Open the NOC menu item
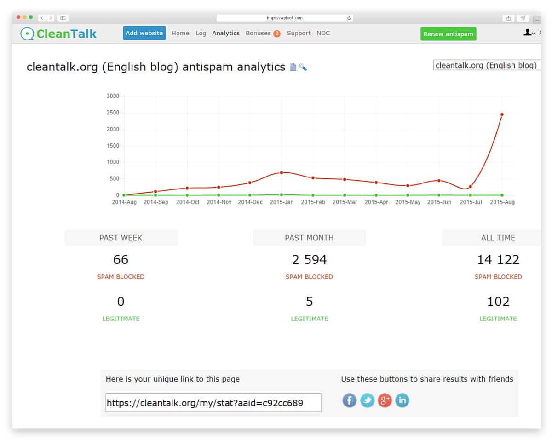552x440 pixels. (323, 33)
